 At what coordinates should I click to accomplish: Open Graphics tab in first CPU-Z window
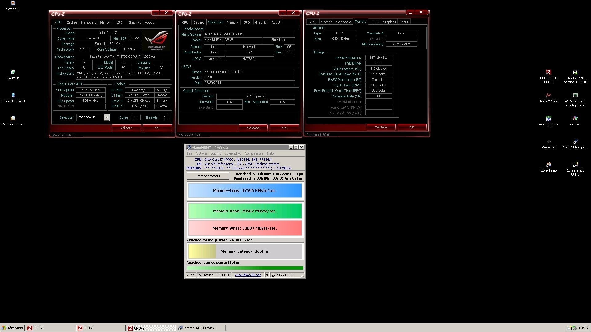135,22
